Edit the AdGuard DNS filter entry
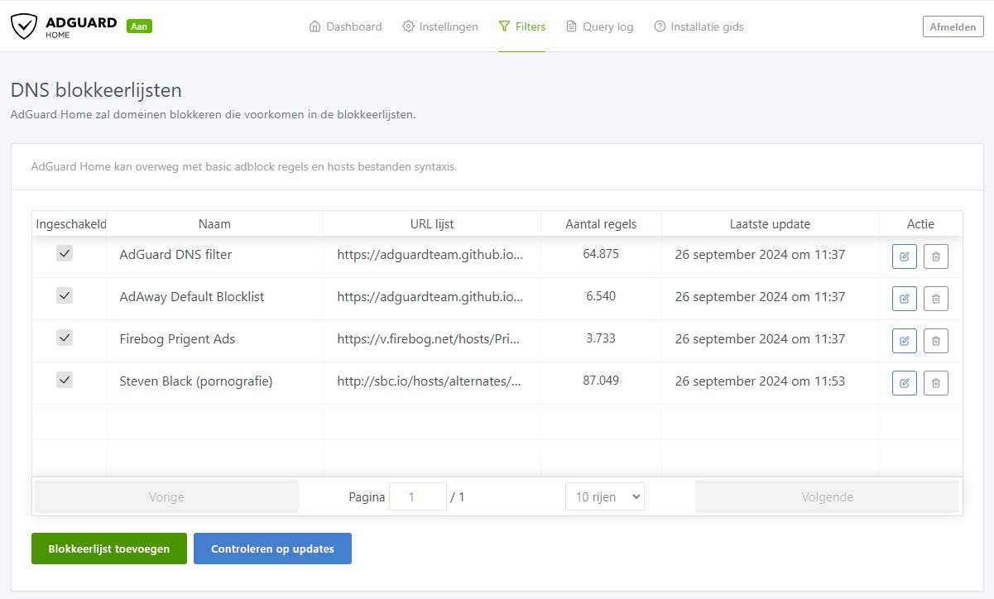Screen dimensions: 994x599 coord(905,256)
